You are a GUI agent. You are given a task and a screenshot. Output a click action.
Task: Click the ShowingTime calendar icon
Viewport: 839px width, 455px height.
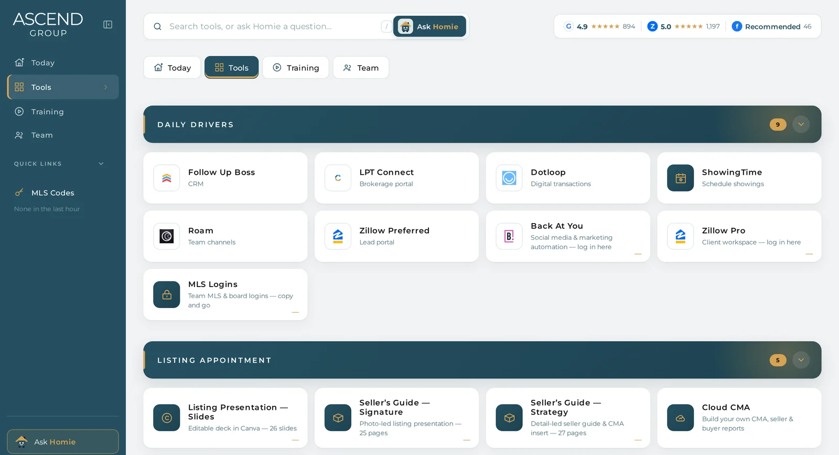click(x=680, y=178)
